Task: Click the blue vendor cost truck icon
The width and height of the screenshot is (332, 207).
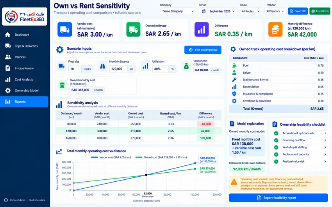Action: pos(65,30)
